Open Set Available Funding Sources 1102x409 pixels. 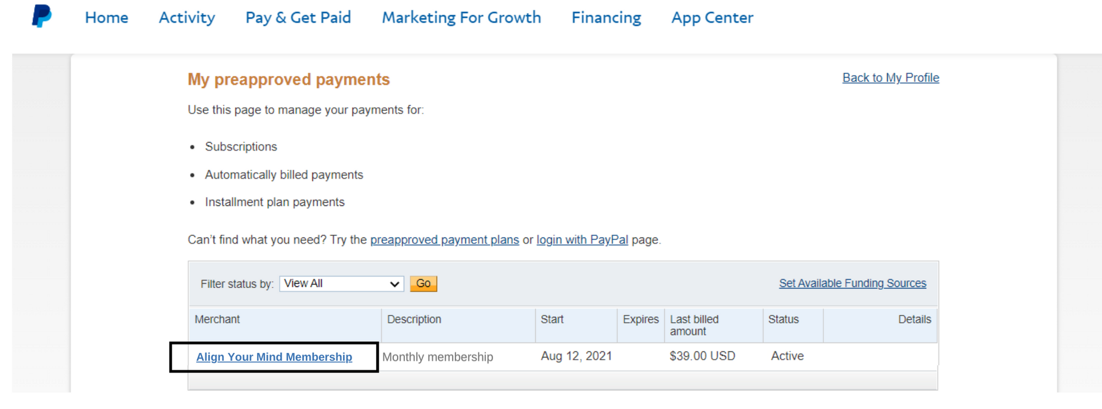pyautogui.click(x=852, y=283)
